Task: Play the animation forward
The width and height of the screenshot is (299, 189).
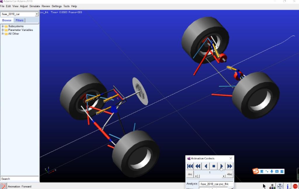Action: point(222,166)
